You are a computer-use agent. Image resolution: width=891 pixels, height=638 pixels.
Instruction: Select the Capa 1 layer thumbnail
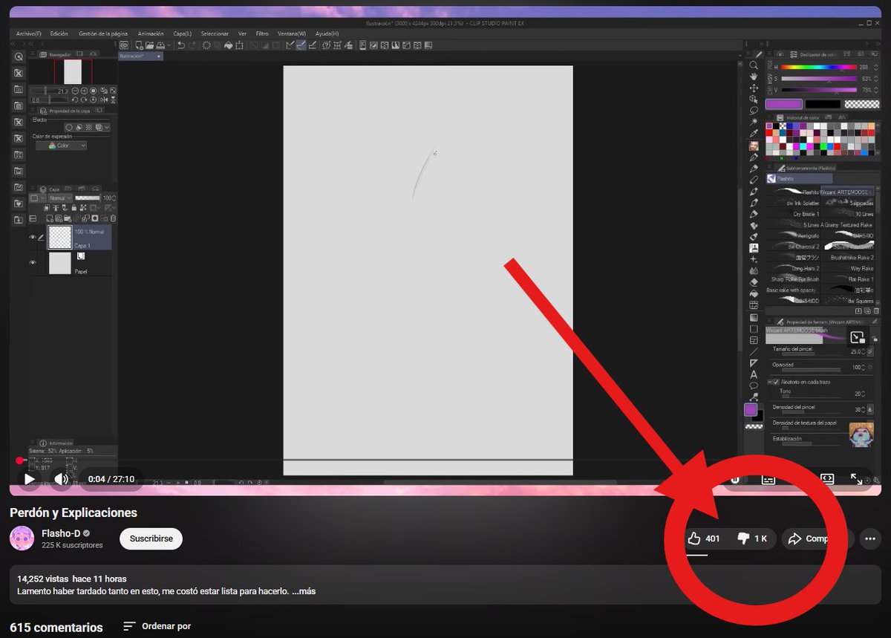pos(59,238)
